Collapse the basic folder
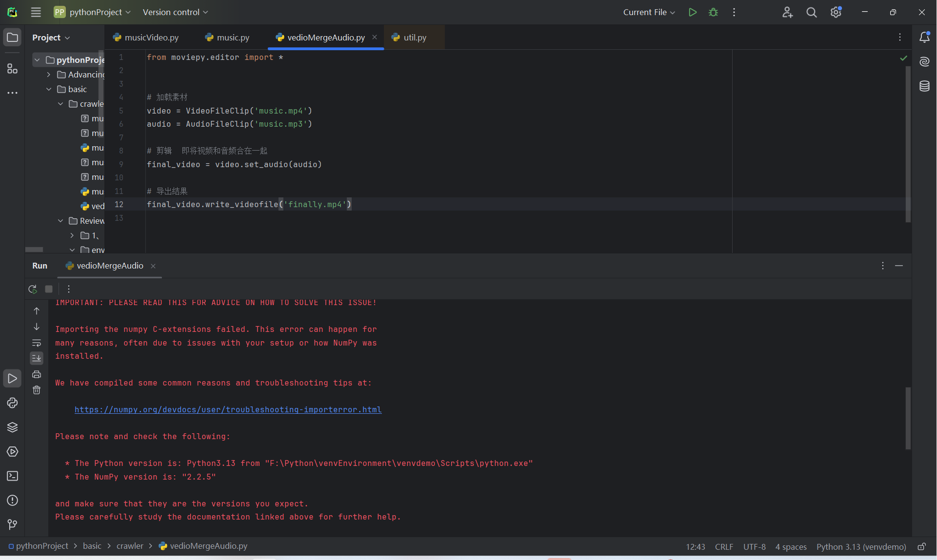This screenshot has width=937, height=560. click(49, 89)
